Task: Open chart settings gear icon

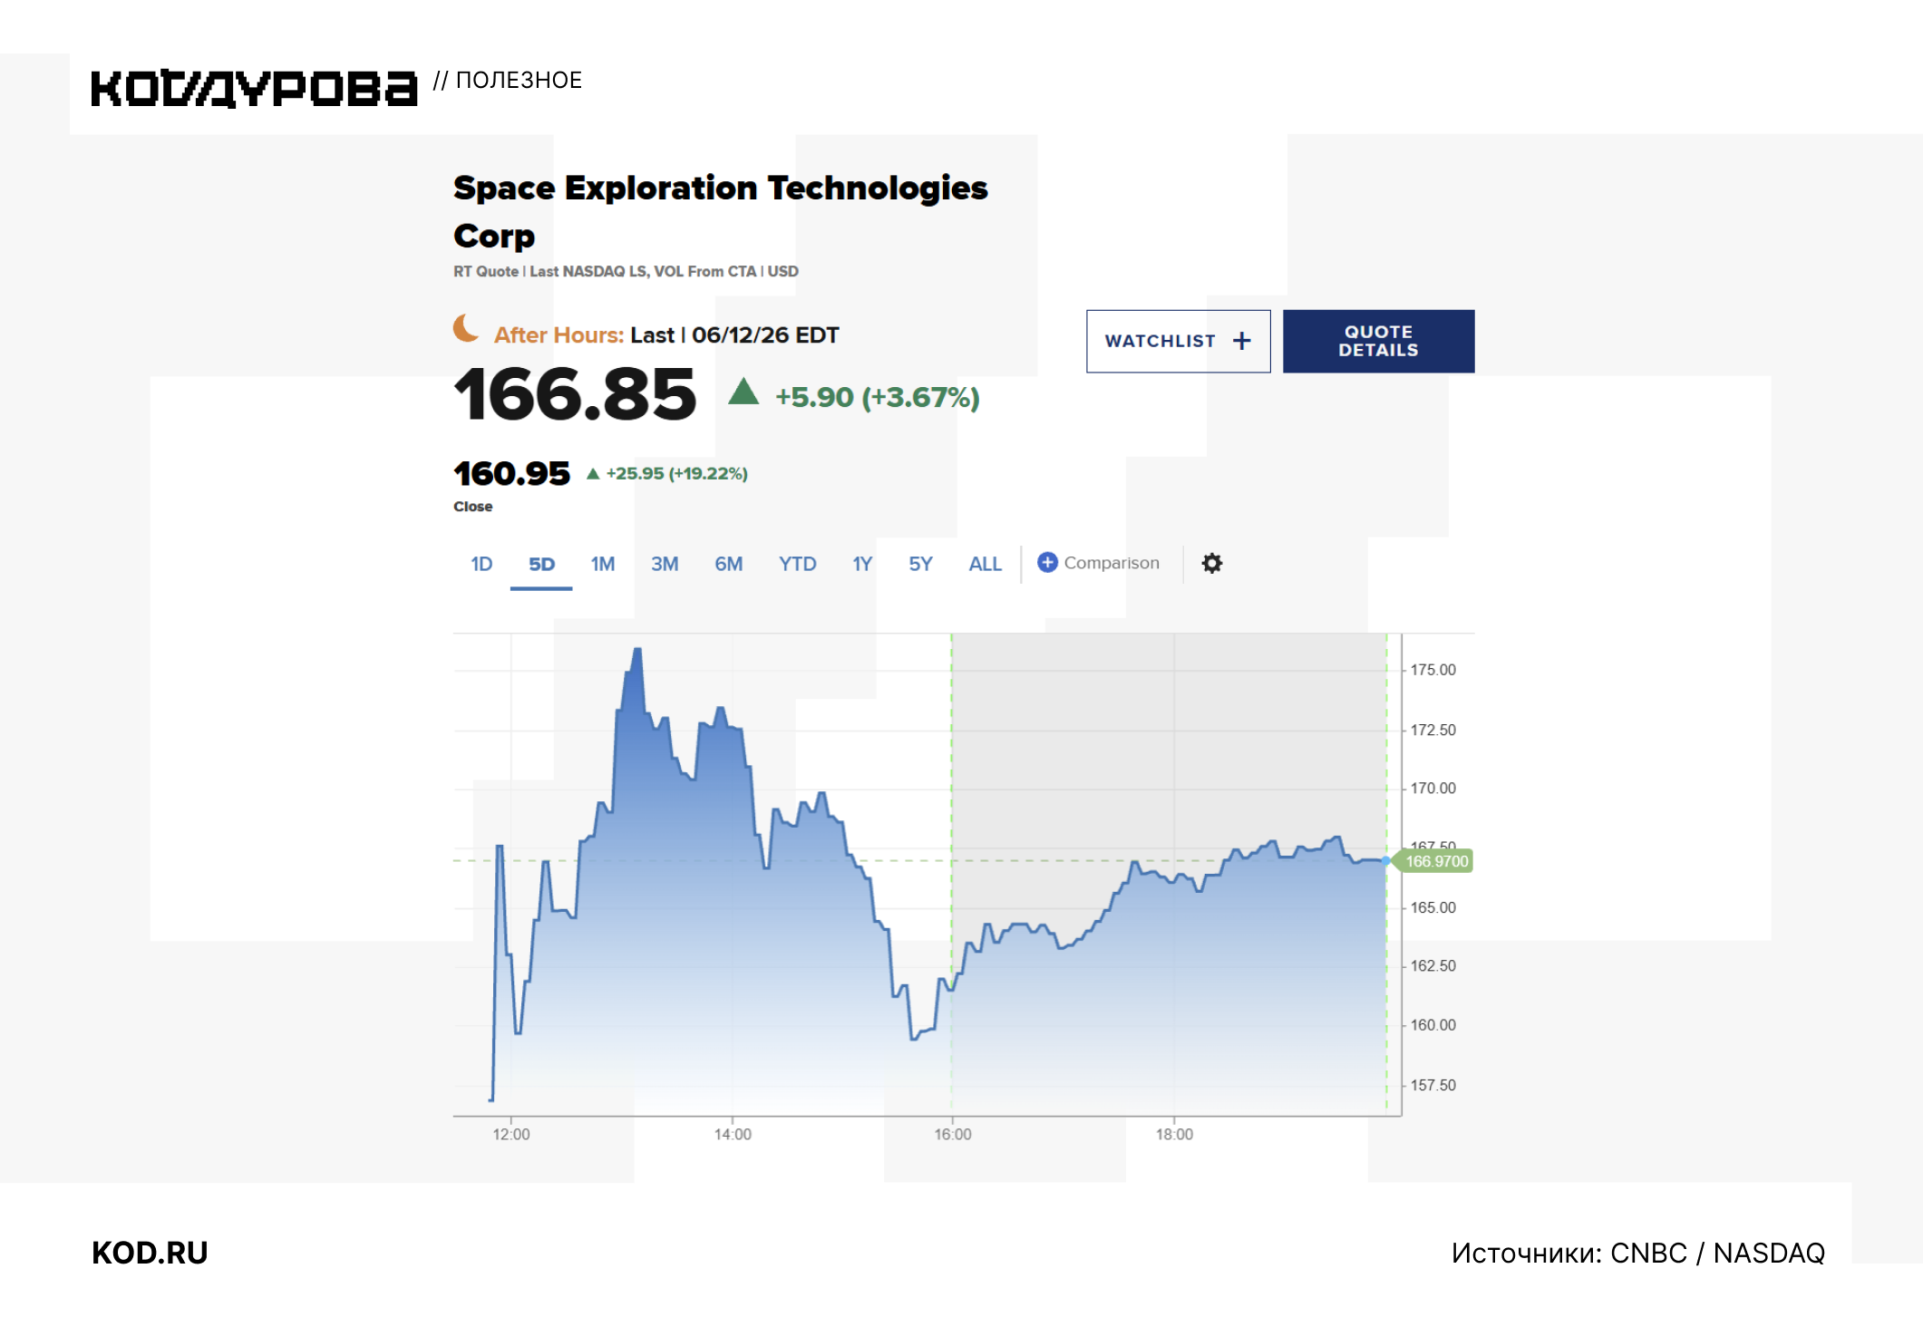Action: tap(1211, 563)
